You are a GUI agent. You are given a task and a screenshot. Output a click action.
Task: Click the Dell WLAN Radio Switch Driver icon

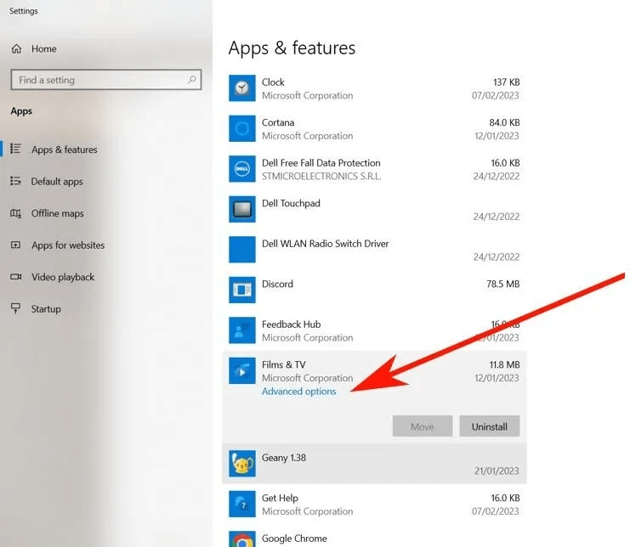click(241, 250)
